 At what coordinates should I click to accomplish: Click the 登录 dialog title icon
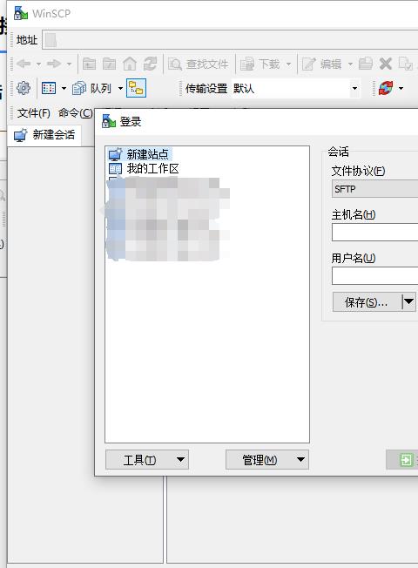click(x=109, y=121)
